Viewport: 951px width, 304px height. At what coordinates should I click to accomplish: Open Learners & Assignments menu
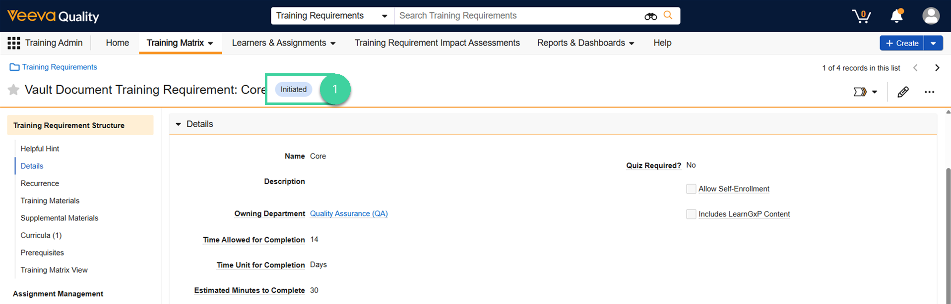(284, 43)
